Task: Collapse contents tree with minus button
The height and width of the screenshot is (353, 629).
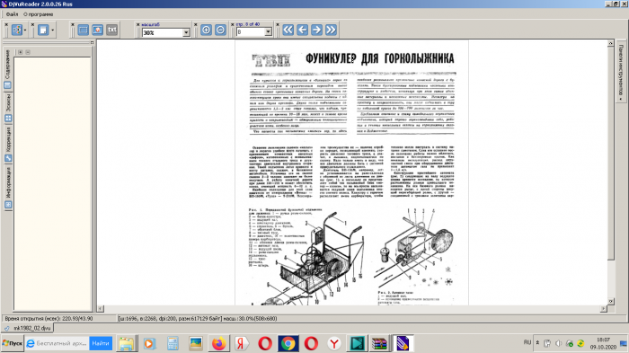Action: pos(28,52)
